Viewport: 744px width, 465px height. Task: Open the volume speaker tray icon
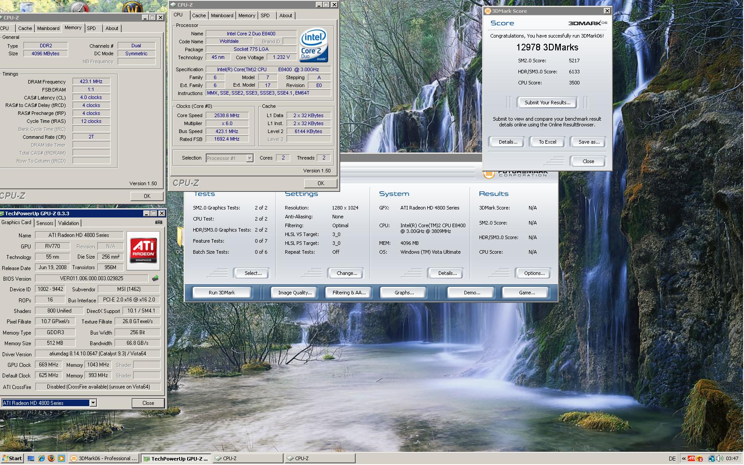[x=719, y=459]
